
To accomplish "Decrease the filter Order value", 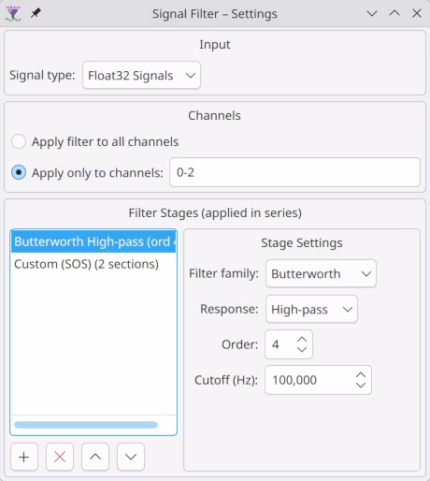I will pyautogui.click(x=302, y=349).
